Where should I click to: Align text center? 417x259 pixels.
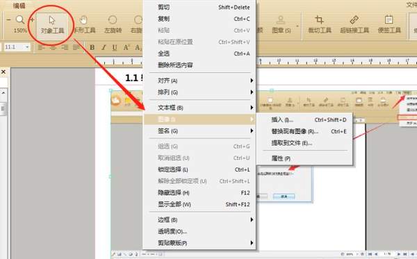[54, 47]
